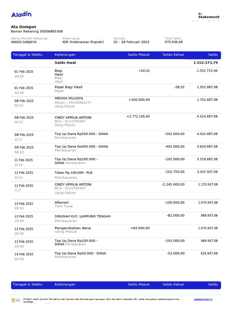This screenshot has height=309, width=232.
Task: Click the Uang Keluar label
Action: [65, 193]
